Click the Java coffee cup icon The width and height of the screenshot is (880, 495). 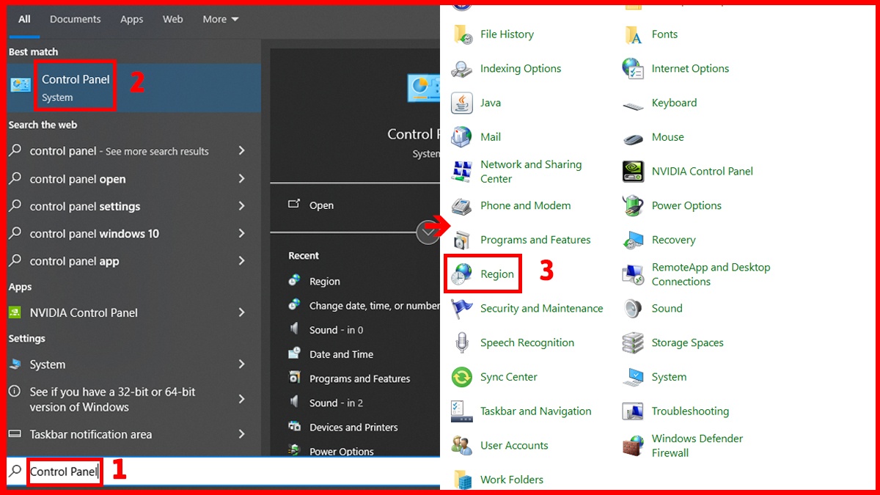click(462, 103)
